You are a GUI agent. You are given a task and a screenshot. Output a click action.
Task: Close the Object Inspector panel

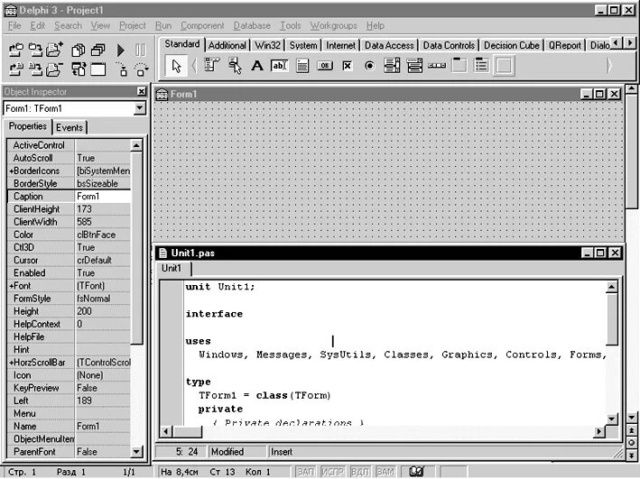pos(141,91)
